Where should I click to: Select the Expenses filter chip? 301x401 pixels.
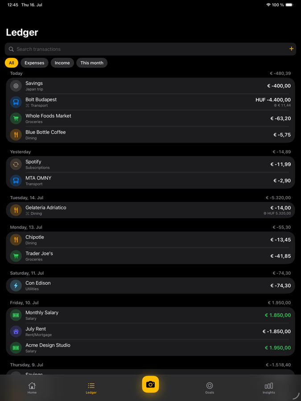click(x=34, y=63)
